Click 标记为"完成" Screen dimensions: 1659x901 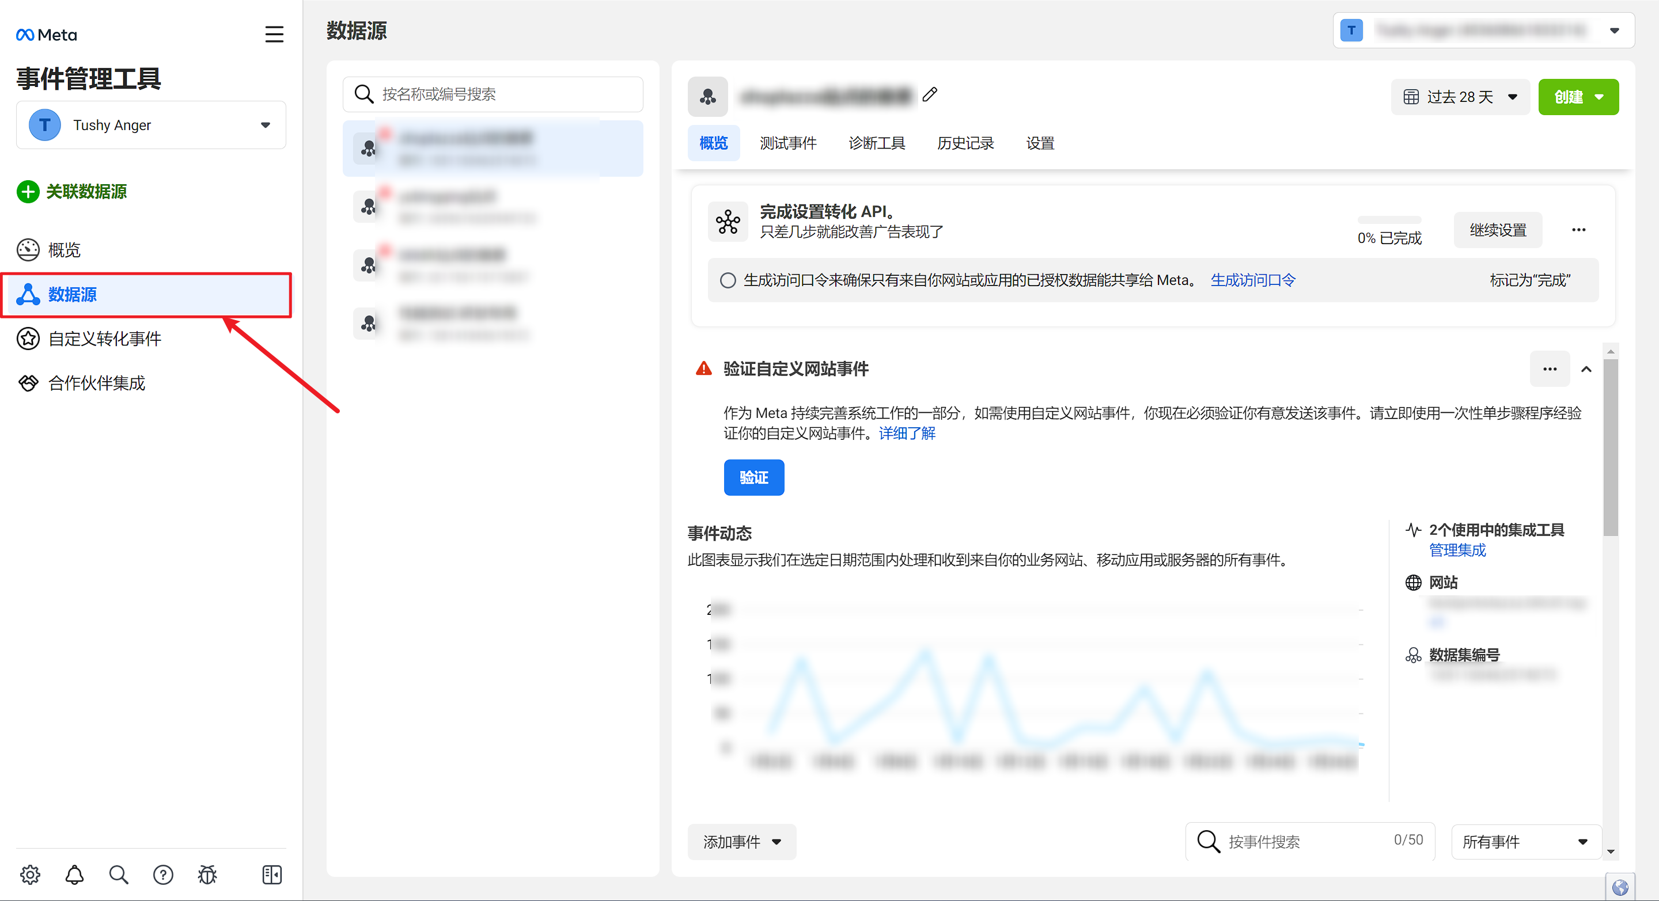point(1530,280)
